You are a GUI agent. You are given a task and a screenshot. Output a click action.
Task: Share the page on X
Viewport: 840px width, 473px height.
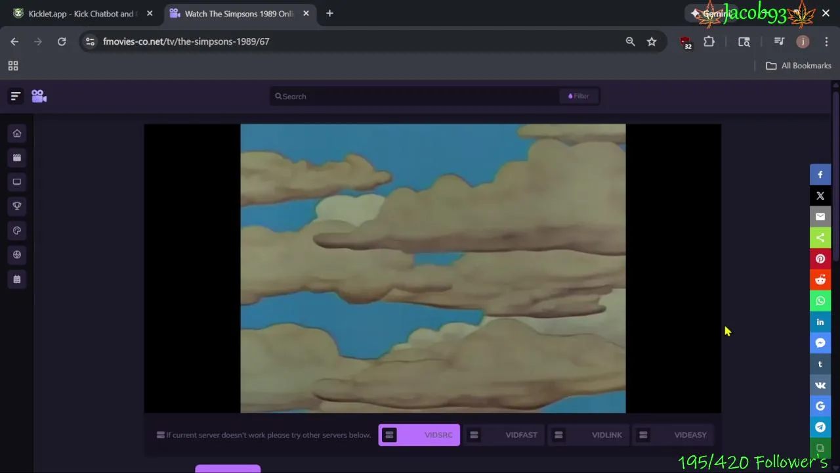(x=820, y=196)
